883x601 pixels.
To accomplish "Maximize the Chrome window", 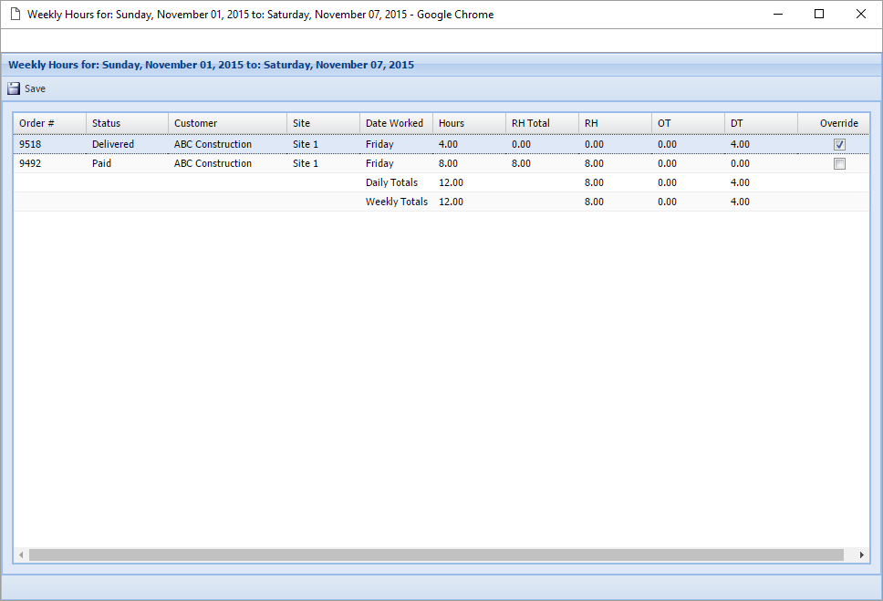I will click(x=819, y=14).
